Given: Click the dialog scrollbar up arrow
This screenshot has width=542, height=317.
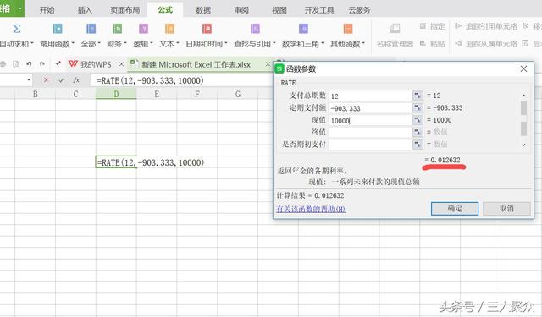Looking at the screenshot, I should click(x=523, y=96).
